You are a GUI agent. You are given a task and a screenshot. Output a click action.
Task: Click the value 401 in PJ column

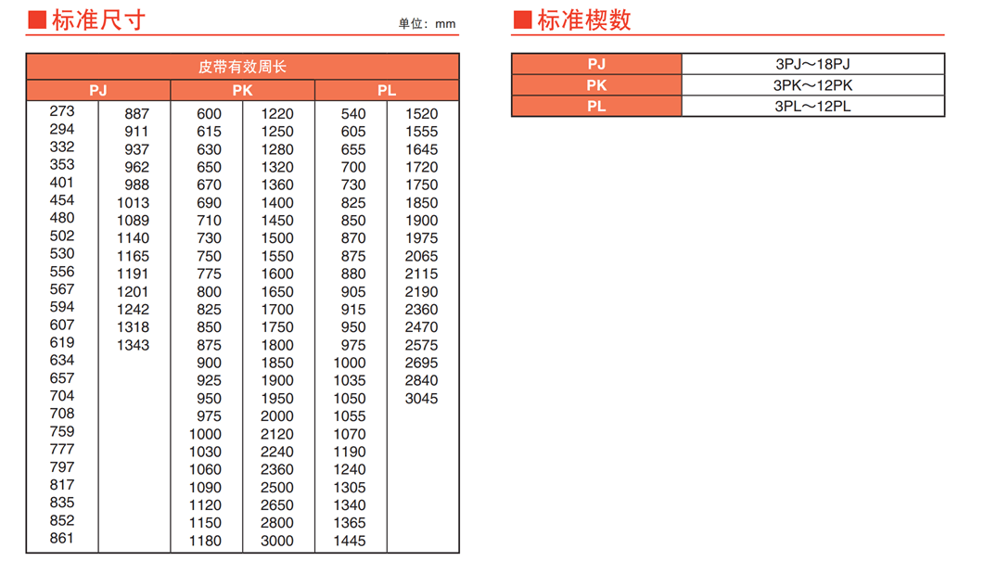pos(62,183)
